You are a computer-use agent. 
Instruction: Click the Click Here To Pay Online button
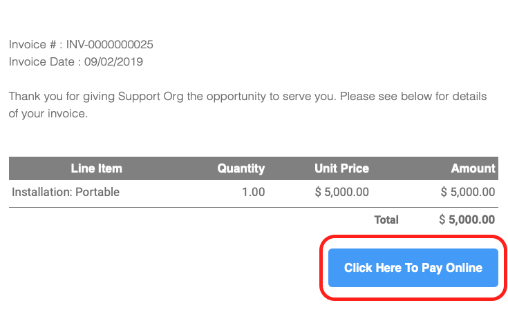point(413,268)
